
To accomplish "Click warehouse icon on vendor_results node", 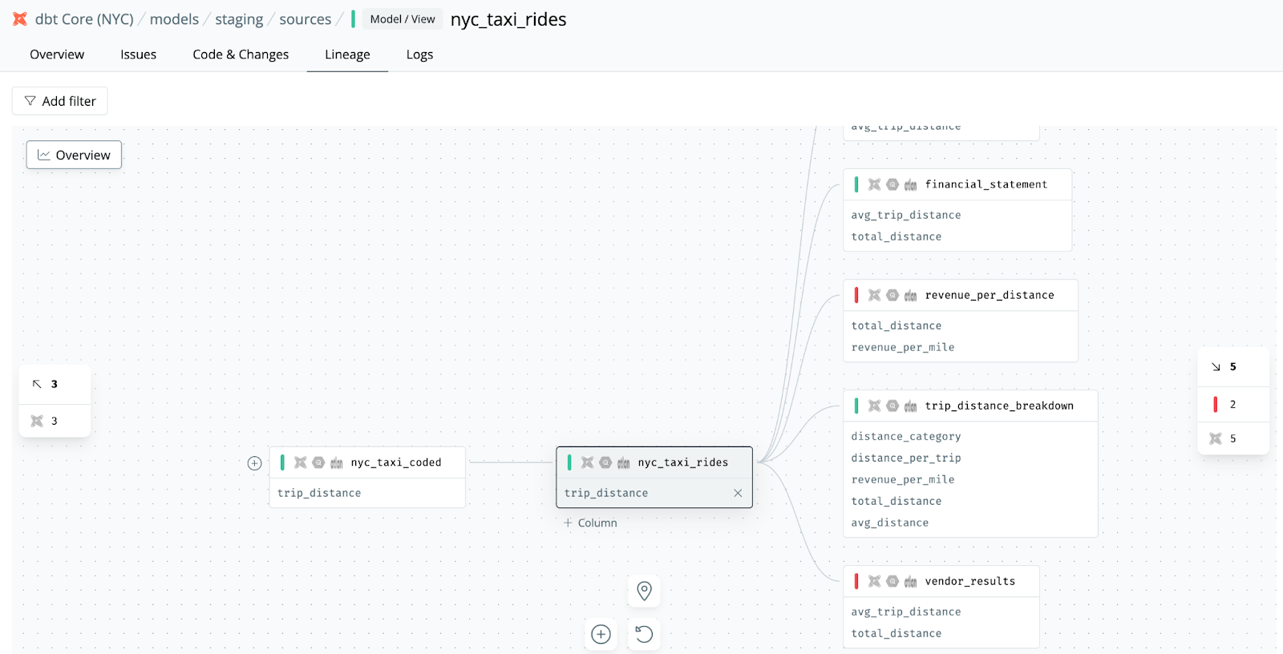I will point(911,581).
